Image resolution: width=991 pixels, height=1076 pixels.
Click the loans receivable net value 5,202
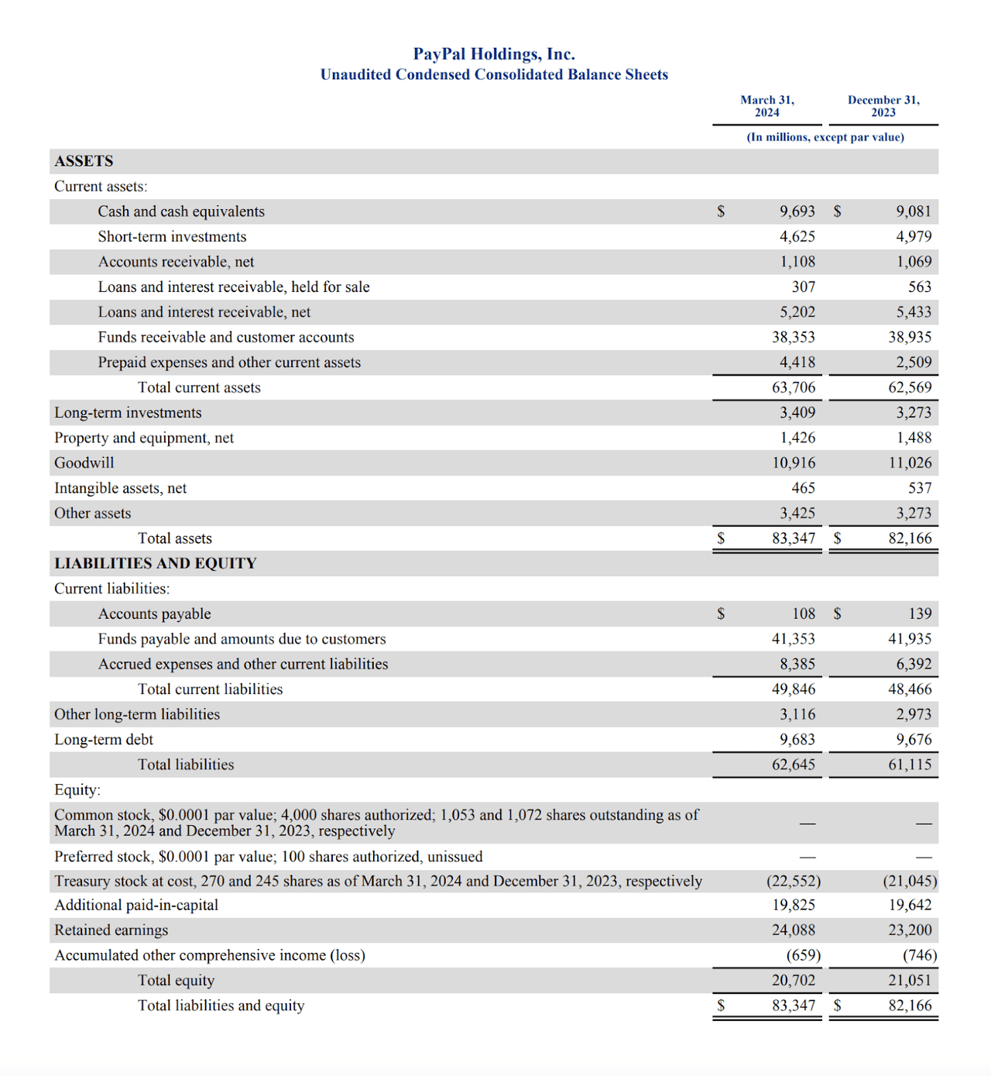tap(797, 312)
